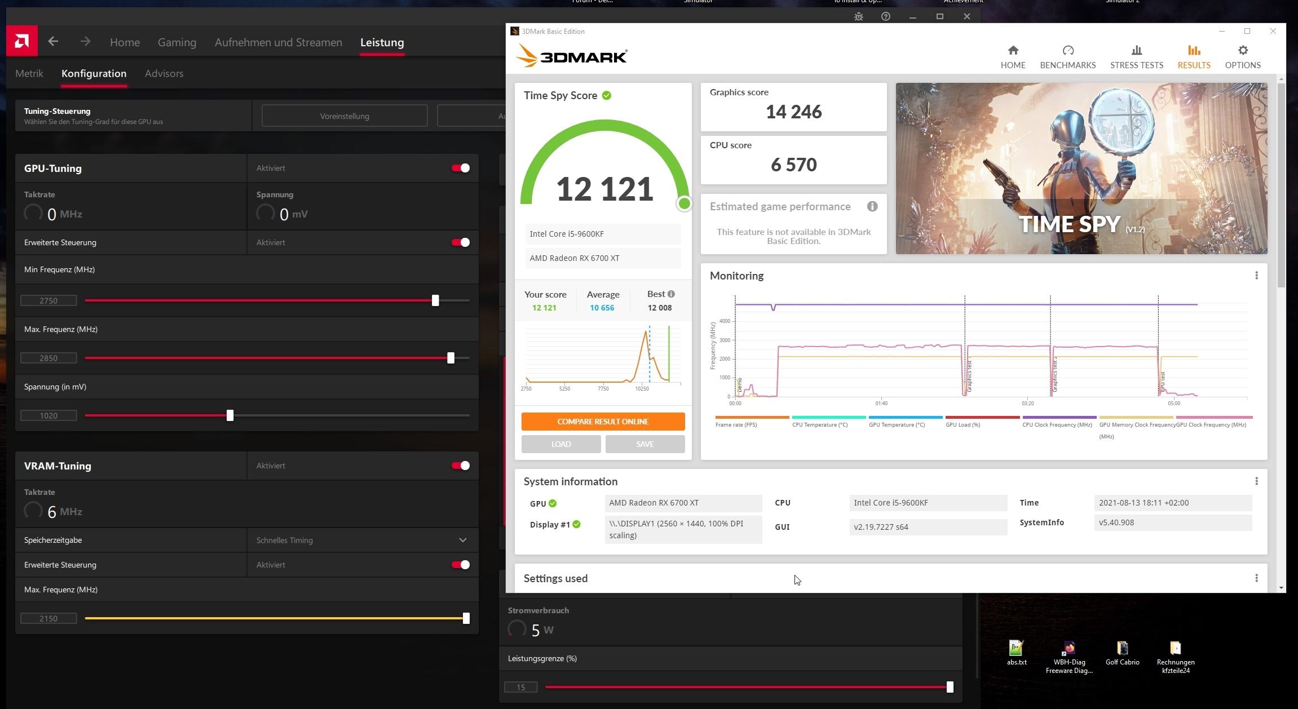Click the green check next to Display #1
The width and height of the screenshot is (1298, 709).
click(x=576, y=524)
